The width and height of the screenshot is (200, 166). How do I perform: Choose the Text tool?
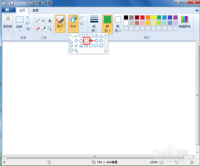pyautogui.click(x=49, y=20)
